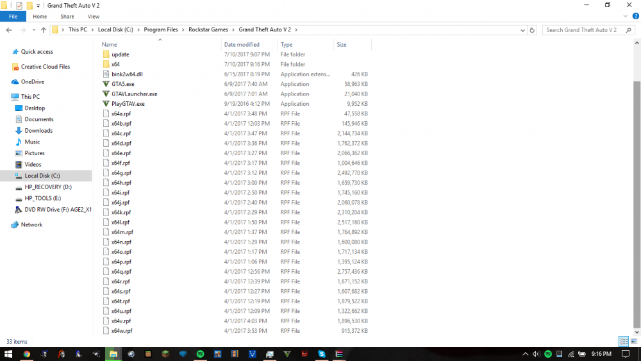Go up one level with the Up arrow

(x=44, y=30)
